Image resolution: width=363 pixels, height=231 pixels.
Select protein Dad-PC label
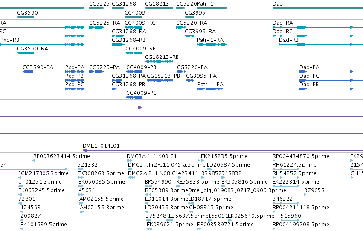pyautogui.click(x=309, y=76)
